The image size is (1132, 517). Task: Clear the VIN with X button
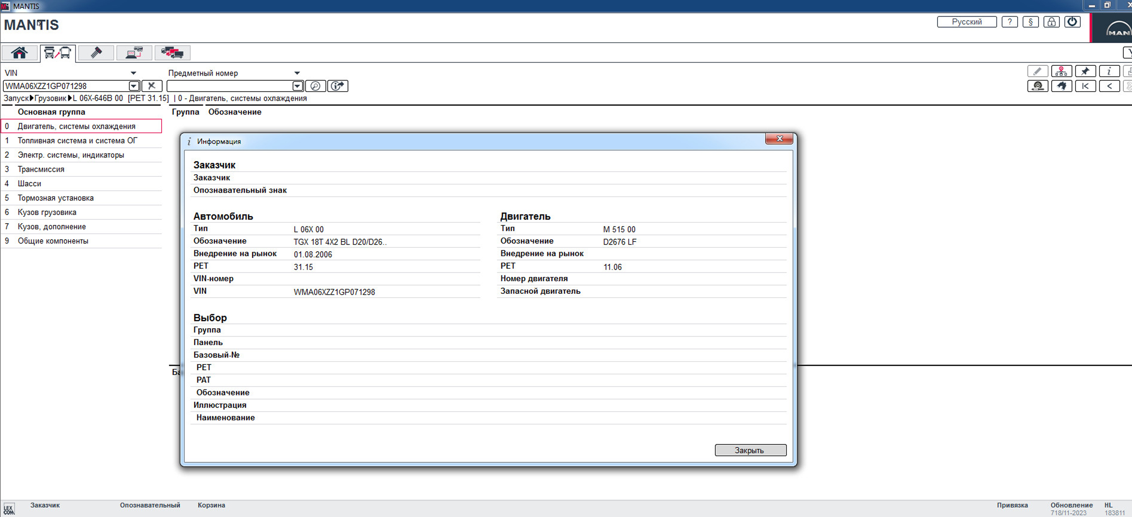tap(151, 86)
